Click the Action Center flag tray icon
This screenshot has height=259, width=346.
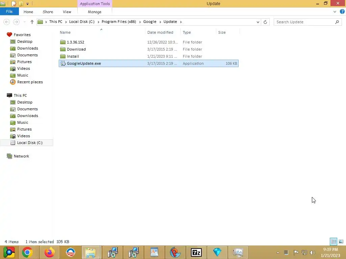coord(296,252)
